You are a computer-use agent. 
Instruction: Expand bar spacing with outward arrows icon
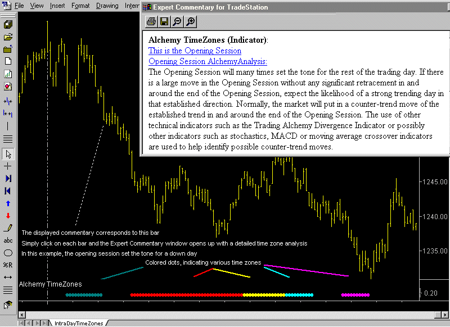click(x=8, y=114)
